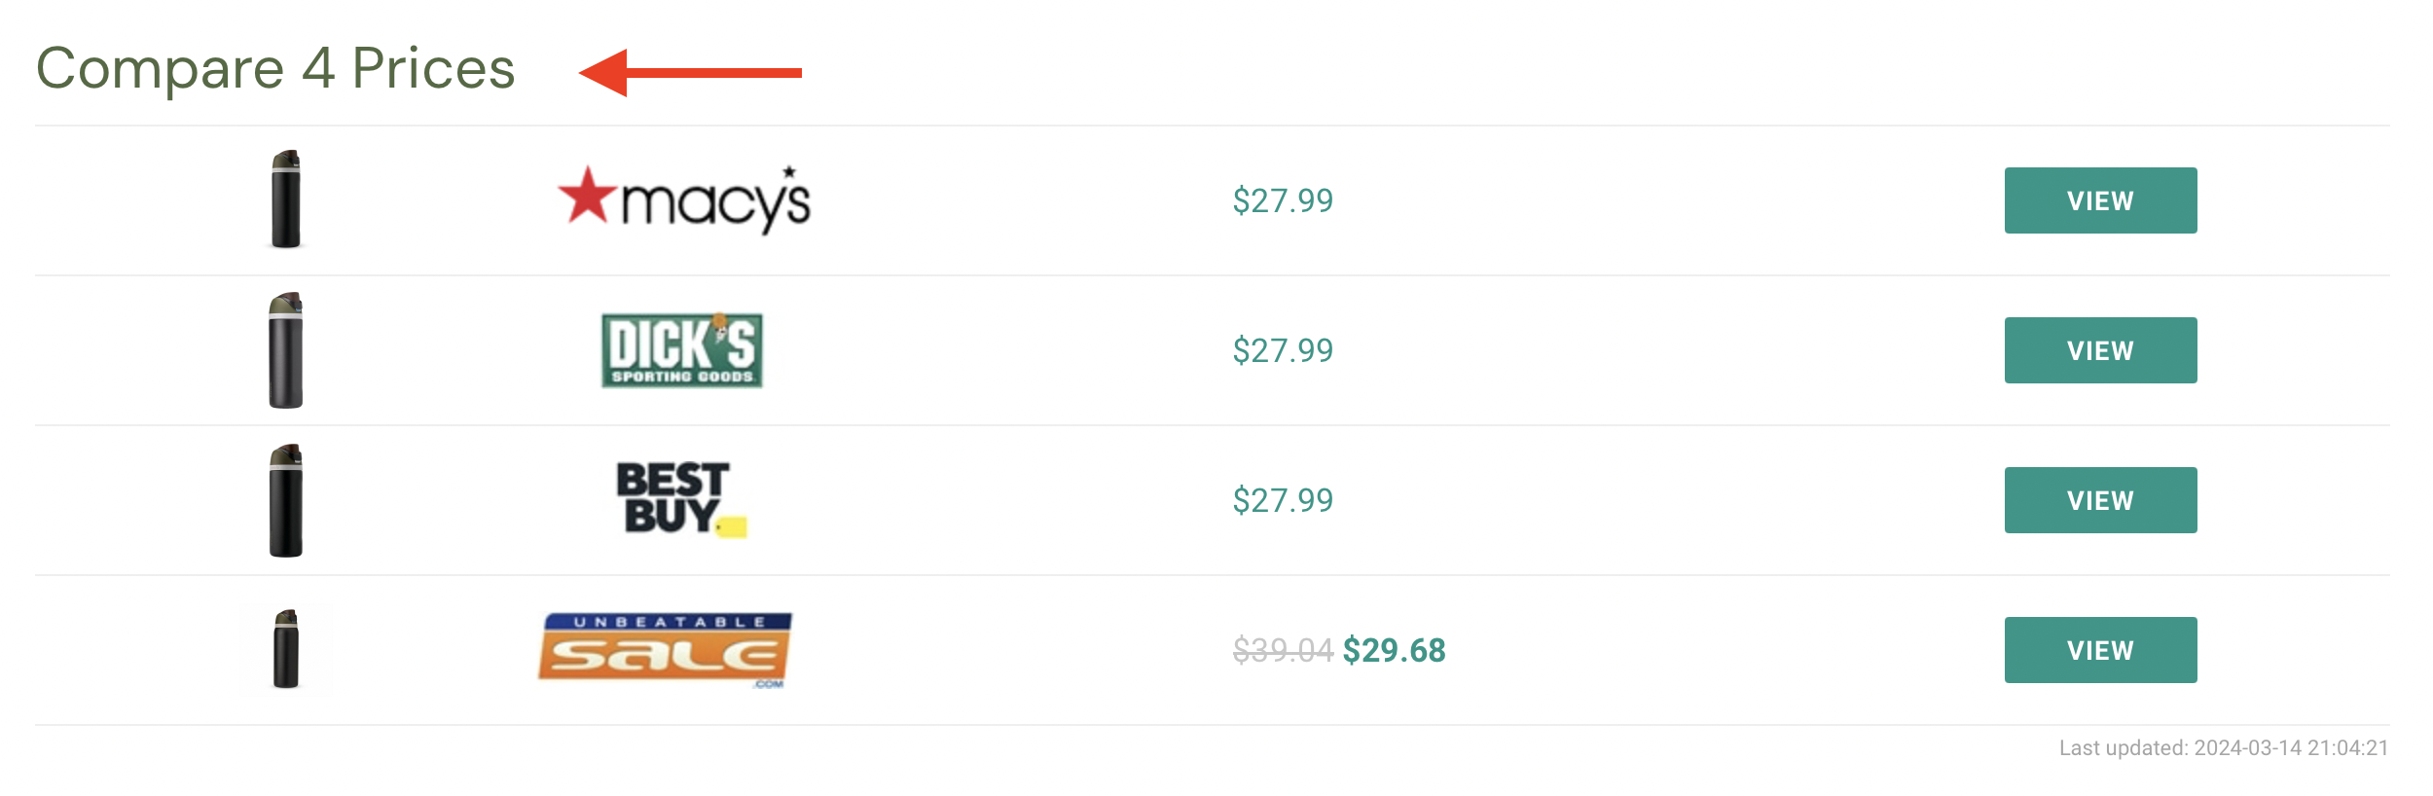
Task: Open the bottle thumbnail in Macy's row
Action: tap(286, 199)
